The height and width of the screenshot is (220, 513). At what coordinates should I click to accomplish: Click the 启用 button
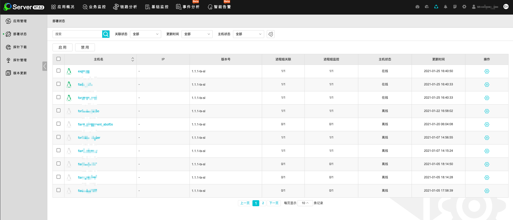coord(62,47)
